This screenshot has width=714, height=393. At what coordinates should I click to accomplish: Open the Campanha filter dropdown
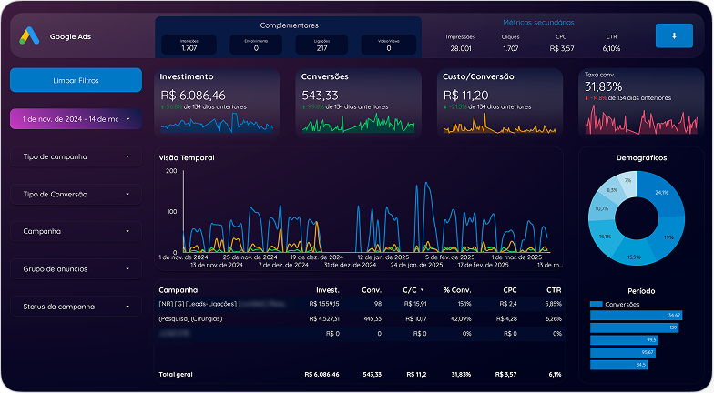(76, 231)
